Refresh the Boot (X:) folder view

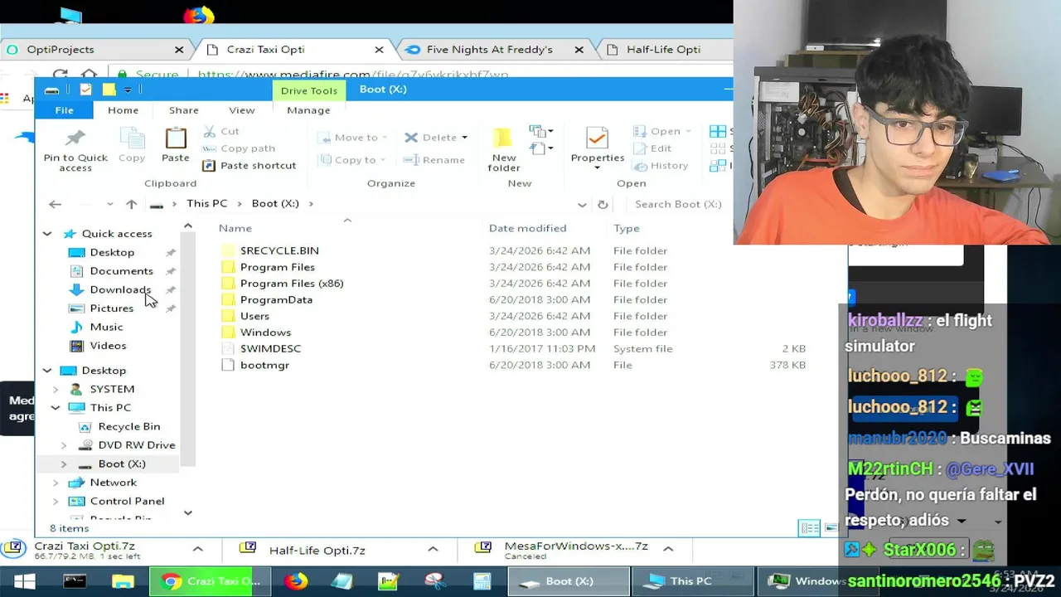click(x=603, y=204)
